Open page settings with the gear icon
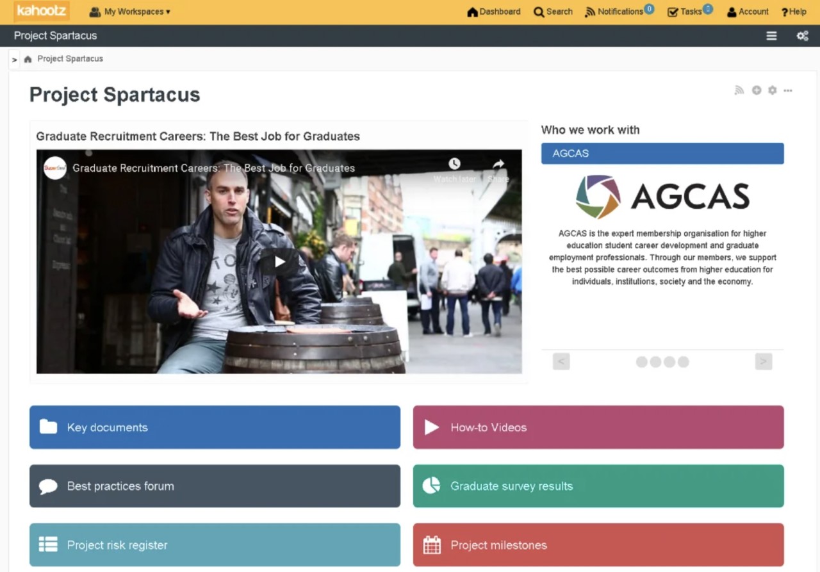 click(x=772, y=90)
